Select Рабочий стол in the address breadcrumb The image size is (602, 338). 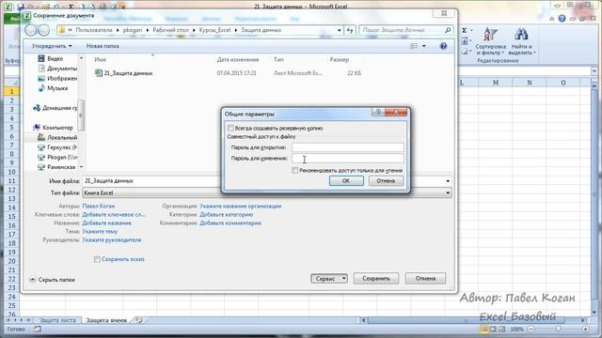pyautogui.click(x=170, y=30)
